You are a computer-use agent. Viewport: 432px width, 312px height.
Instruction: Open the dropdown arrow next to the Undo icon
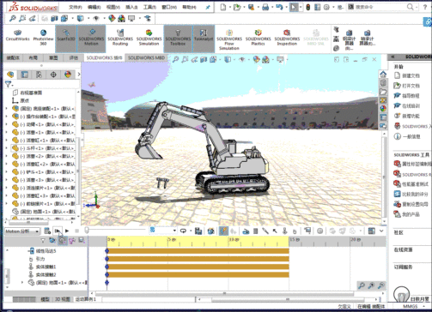(286, 7)
